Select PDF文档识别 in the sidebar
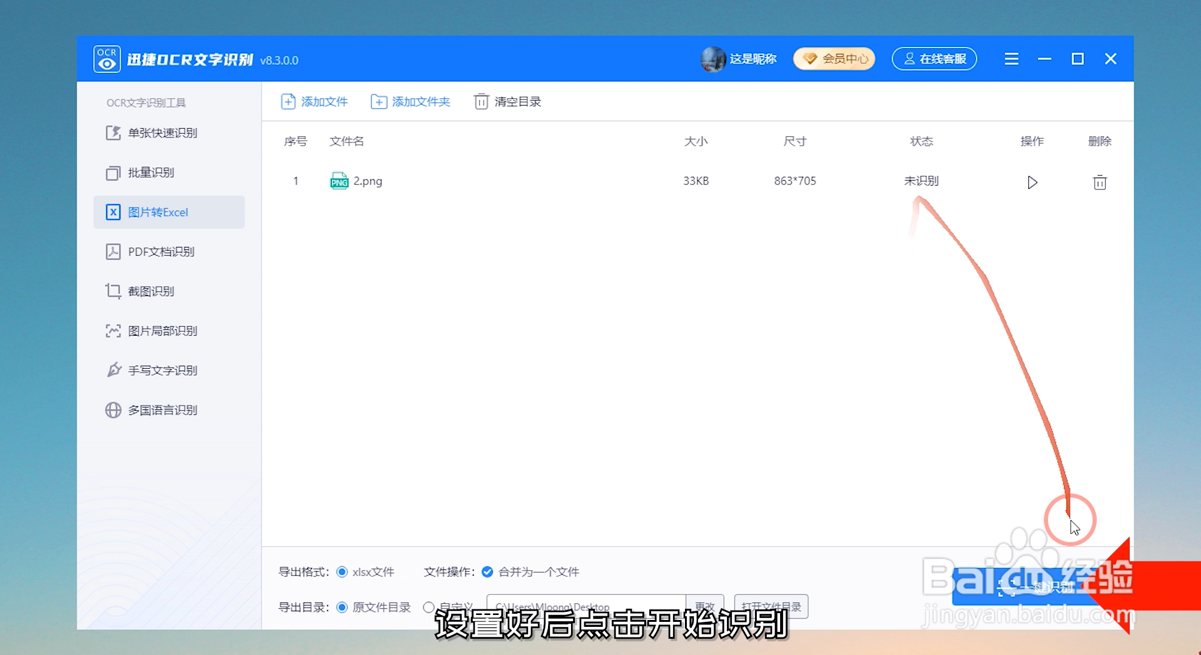Viewport: 1201px width, 655px height. (169, 251)
